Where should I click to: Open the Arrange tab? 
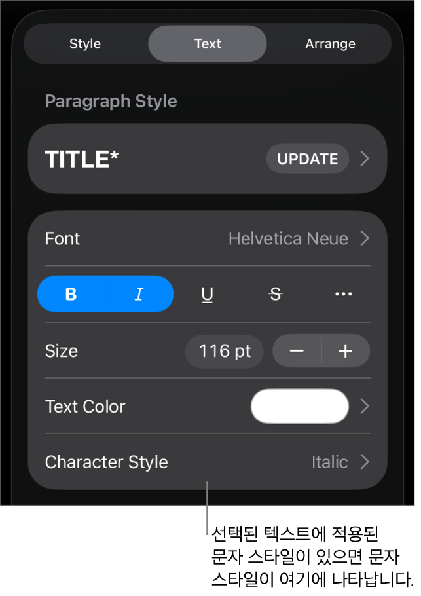(x=330, y=44)
